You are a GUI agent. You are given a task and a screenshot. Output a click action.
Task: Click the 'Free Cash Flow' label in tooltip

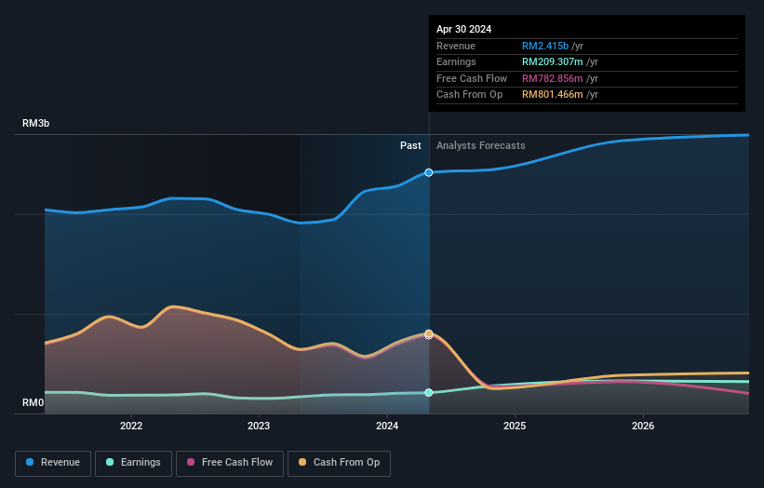[x=472, y=78]
